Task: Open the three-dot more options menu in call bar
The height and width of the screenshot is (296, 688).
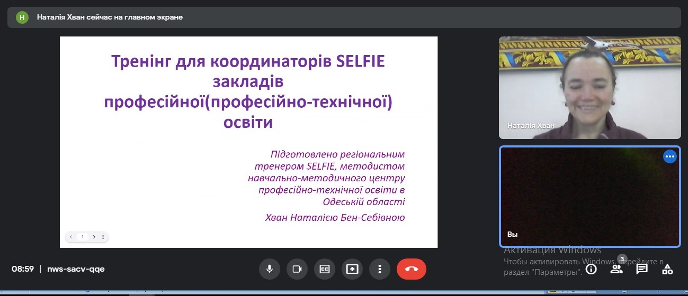Action: [379, 269]
